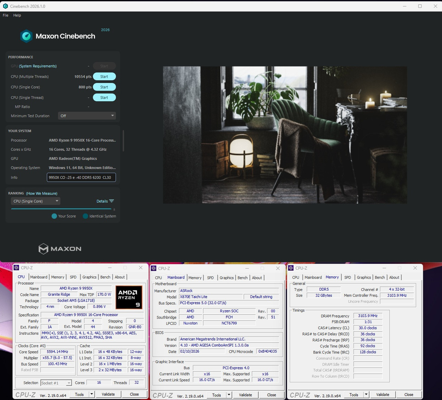Click the Granite Ridge code name field
Screen dimensions: 442x400
(59, 294)
